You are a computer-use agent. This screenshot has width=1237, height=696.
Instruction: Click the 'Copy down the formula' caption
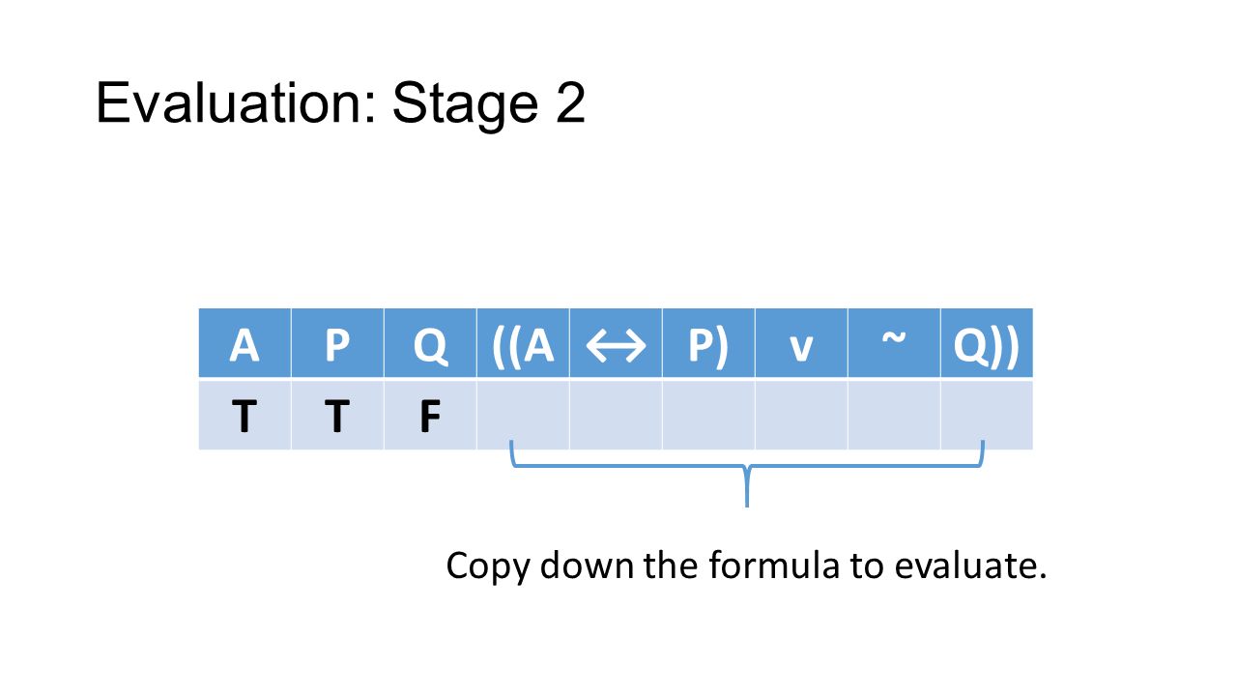click(x=746, y=565)
